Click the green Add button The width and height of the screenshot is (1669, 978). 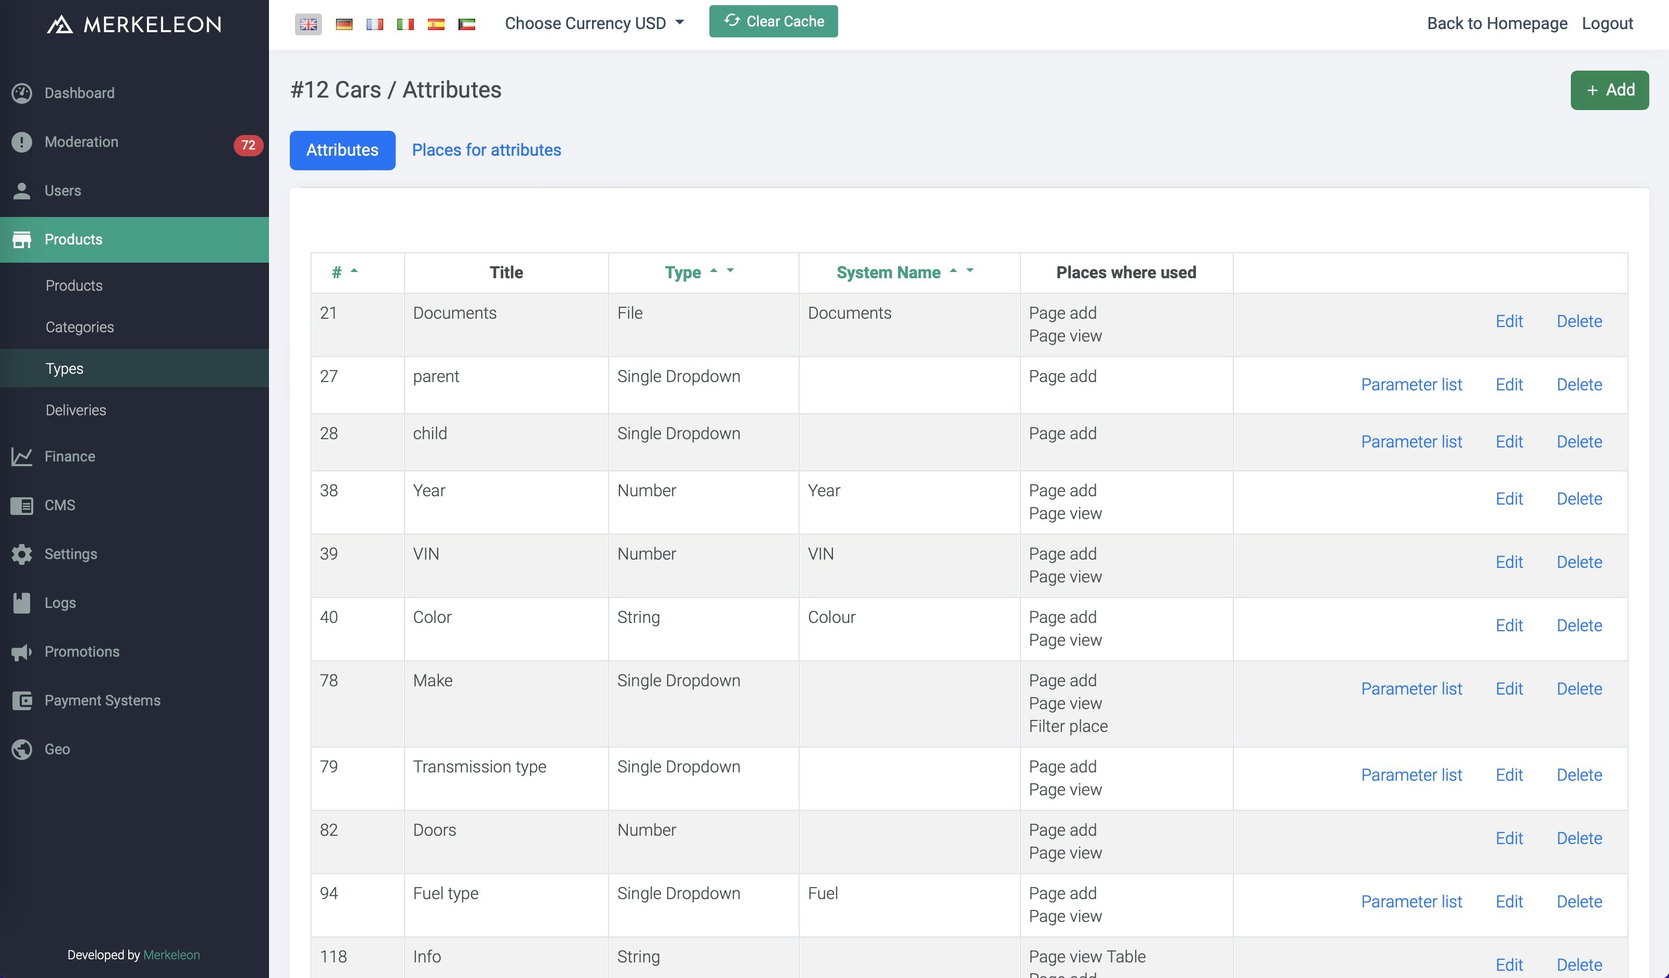point(1609,90)
